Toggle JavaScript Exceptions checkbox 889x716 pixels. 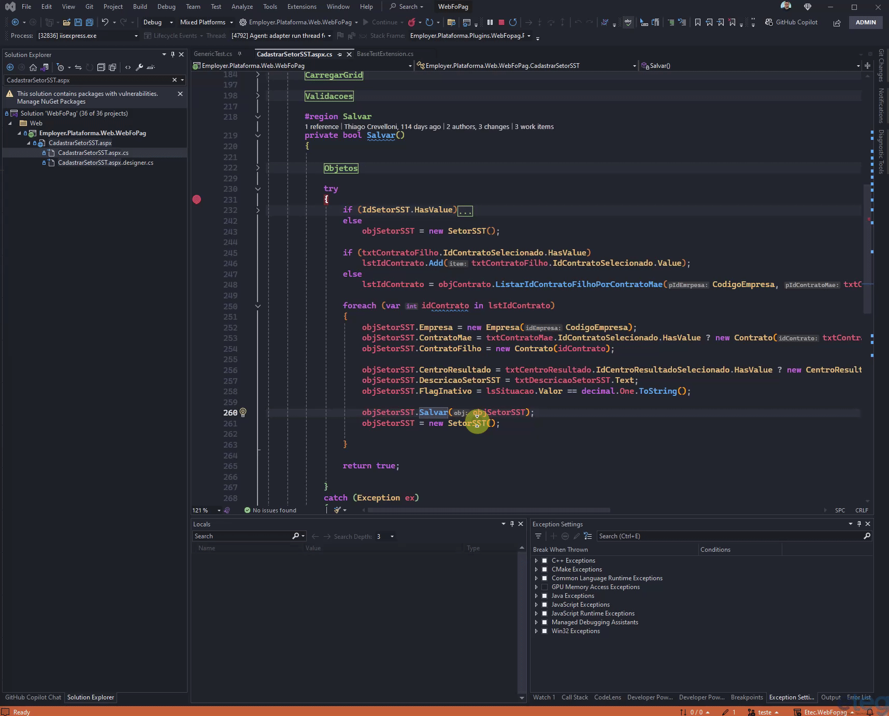click(544, 605)
